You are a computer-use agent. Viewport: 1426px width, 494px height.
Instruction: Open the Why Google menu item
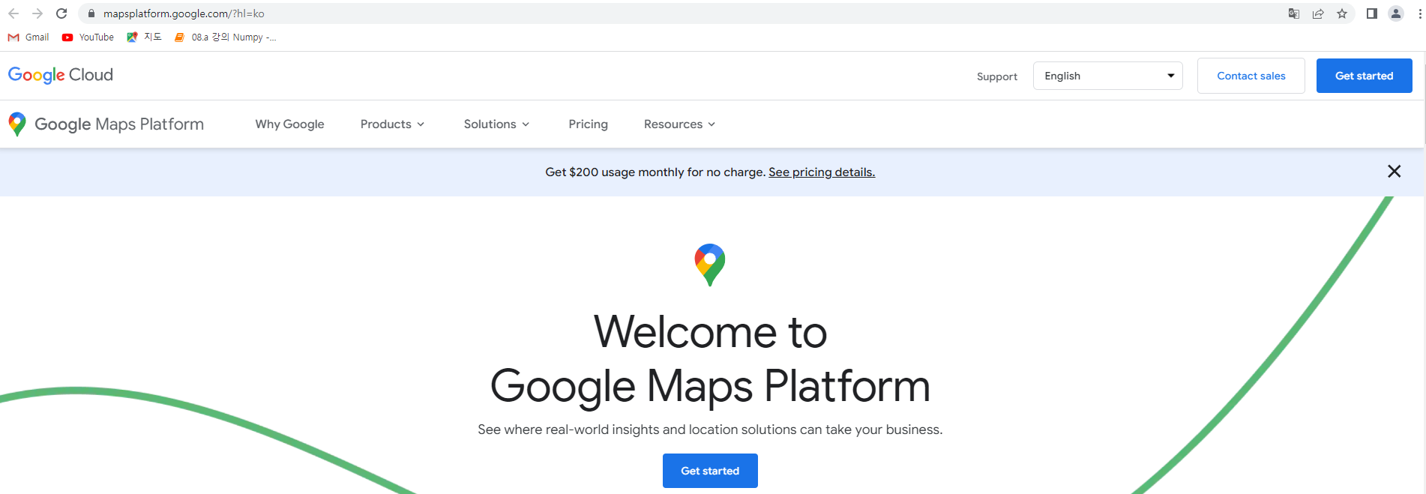pos(289,124)
